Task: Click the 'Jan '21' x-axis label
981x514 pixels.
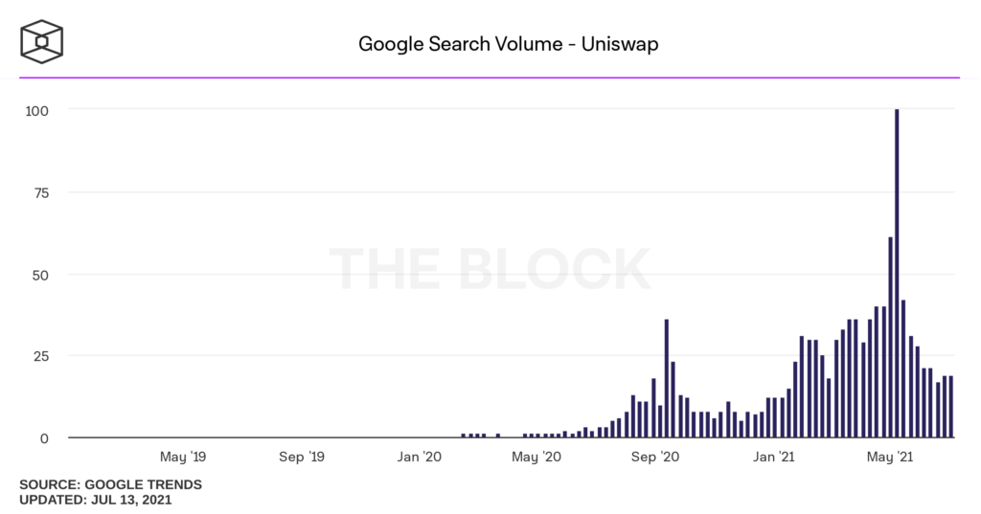Action: [x=774, y=458]
